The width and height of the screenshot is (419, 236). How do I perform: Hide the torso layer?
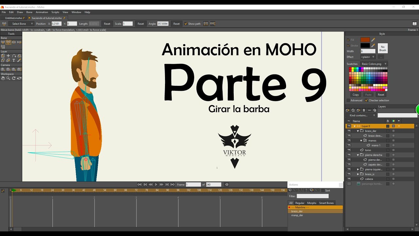pyautogui.click(x=349, y=150)
